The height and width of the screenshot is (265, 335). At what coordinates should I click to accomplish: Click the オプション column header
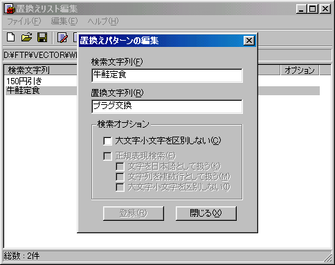300,70
